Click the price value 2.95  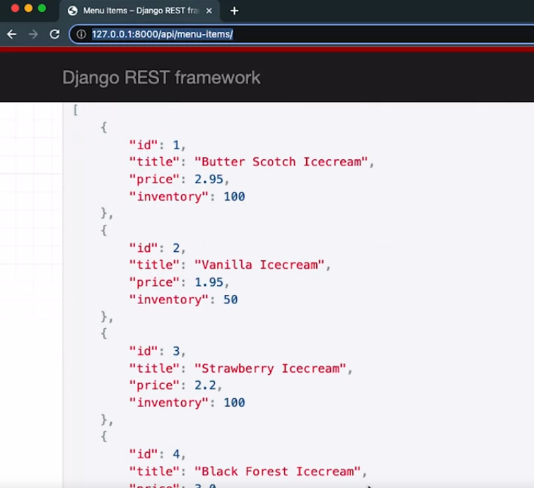pyautogui.click(x=209, y=180)
